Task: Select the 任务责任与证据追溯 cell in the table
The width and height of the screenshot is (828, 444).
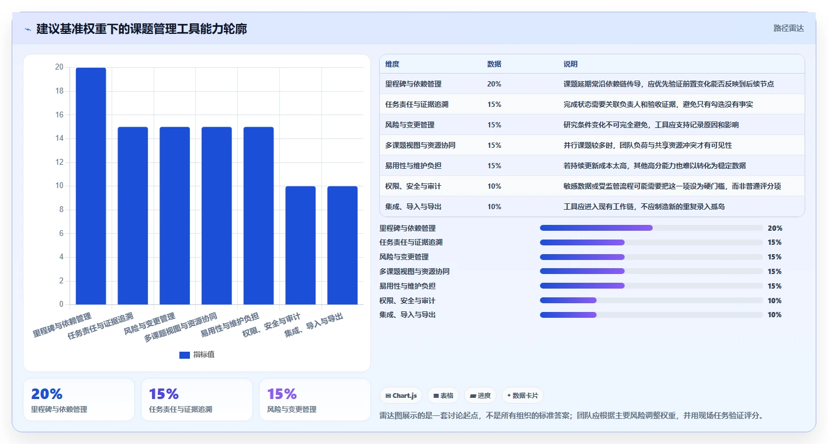Action: 431,104
